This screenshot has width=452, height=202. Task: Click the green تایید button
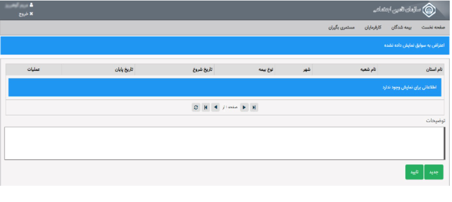click(414, 172)
